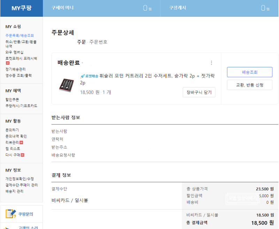Viewport: 279px width, 229px height.
Task: Click the 배송비 0 원 value
Action: pyautogui.click(x=270, y=202)
